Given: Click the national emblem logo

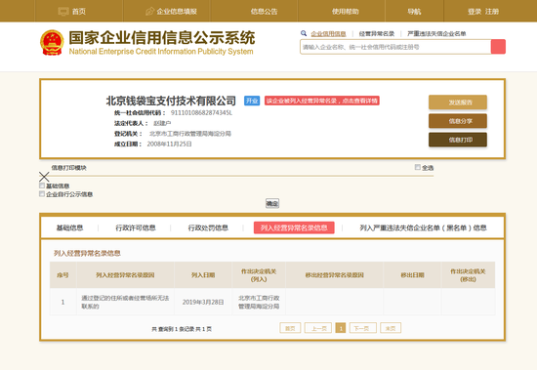Looking at the screenshot, I should (52, 43).
